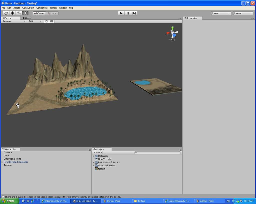This screenshot has width=256, height=204.
Task: Toggle scene lighting in the Scene view bar
Action: pos(46,21)
